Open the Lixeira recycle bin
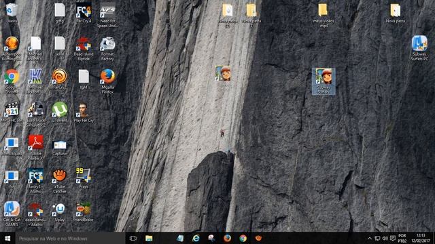435x244 pixels. (12, 12)
